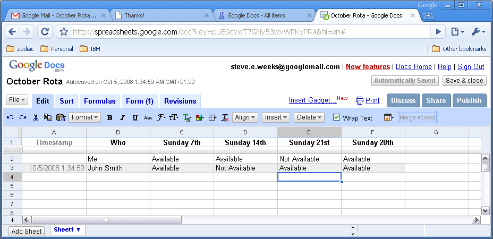Switch to the Thanks! browser tab
Viewport: 493px width, 239px height.
(x=161, y=15)
